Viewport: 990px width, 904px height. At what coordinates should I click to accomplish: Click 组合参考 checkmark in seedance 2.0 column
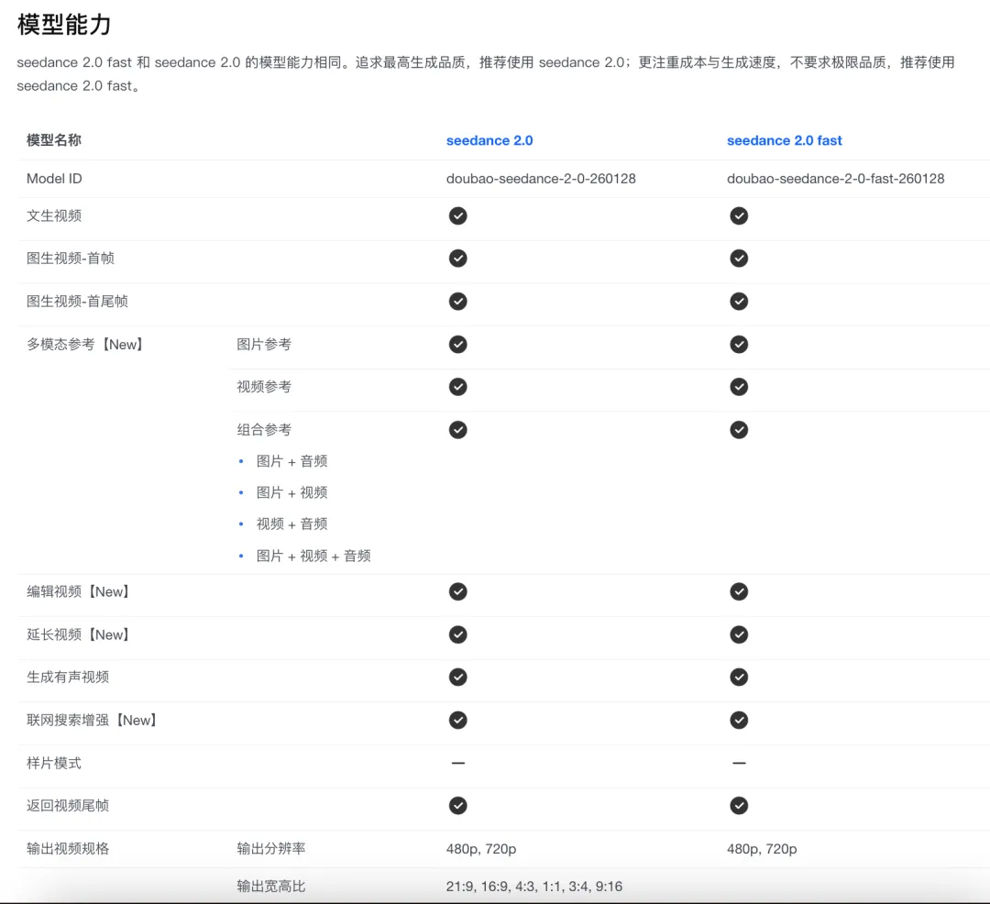coord(457,430)
